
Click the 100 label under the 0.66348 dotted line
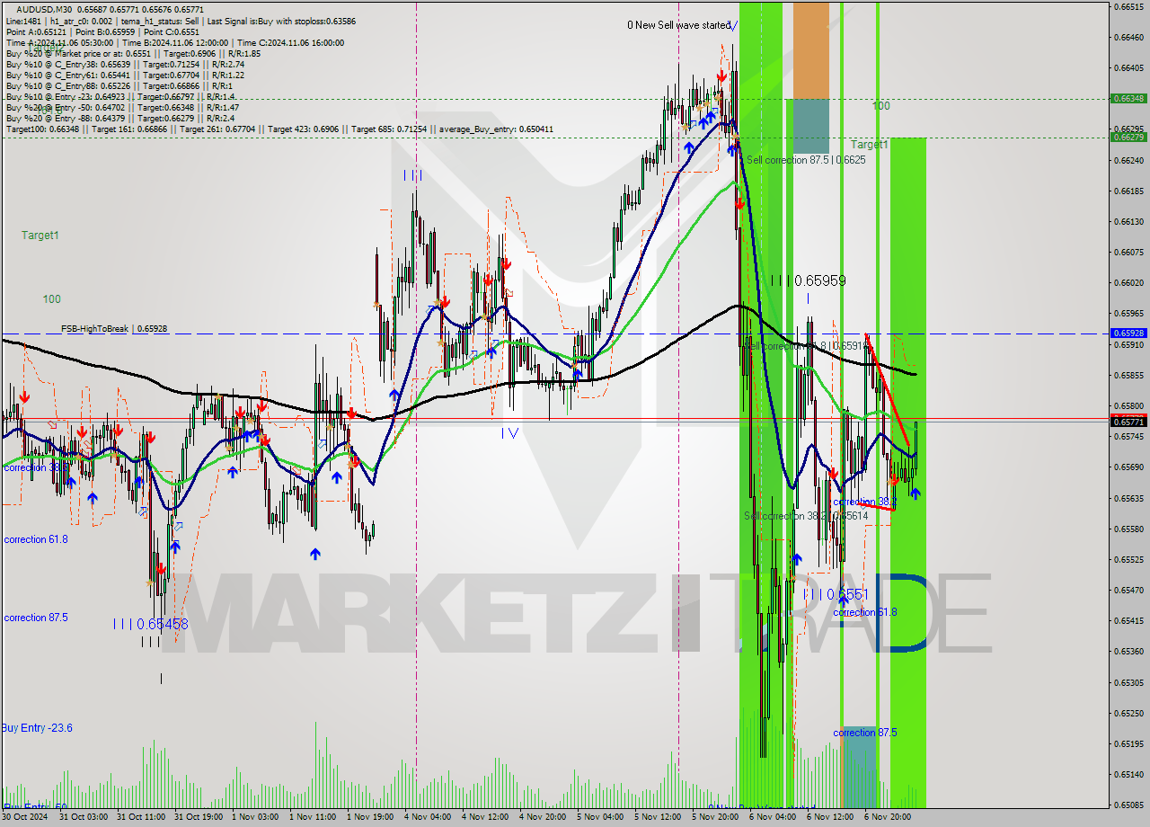pos(881,105)
